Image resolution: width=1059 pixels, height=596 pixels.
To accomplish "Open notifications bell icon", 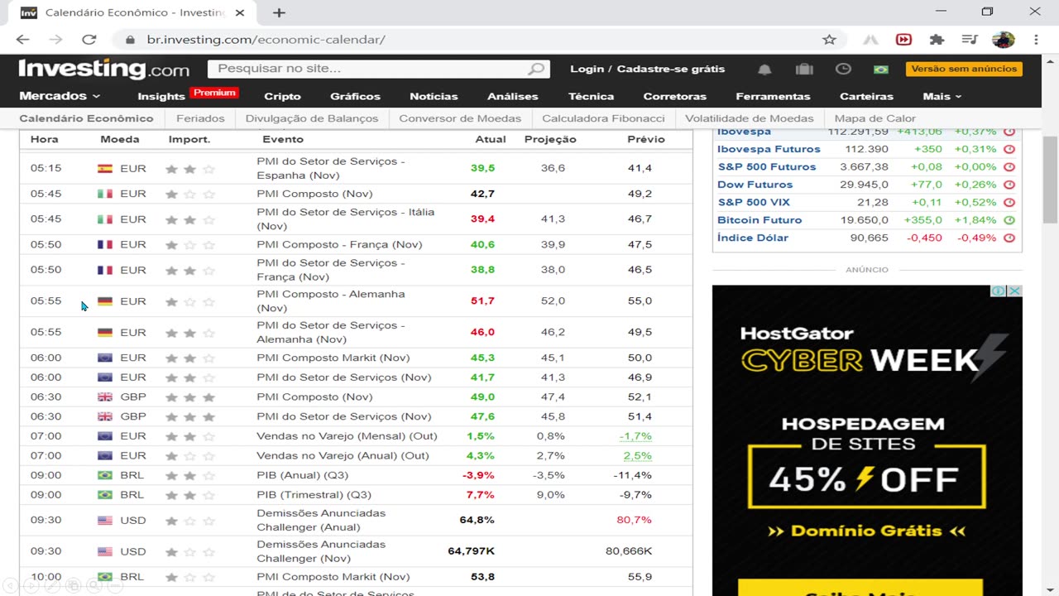I will click(x=765, y=70).
